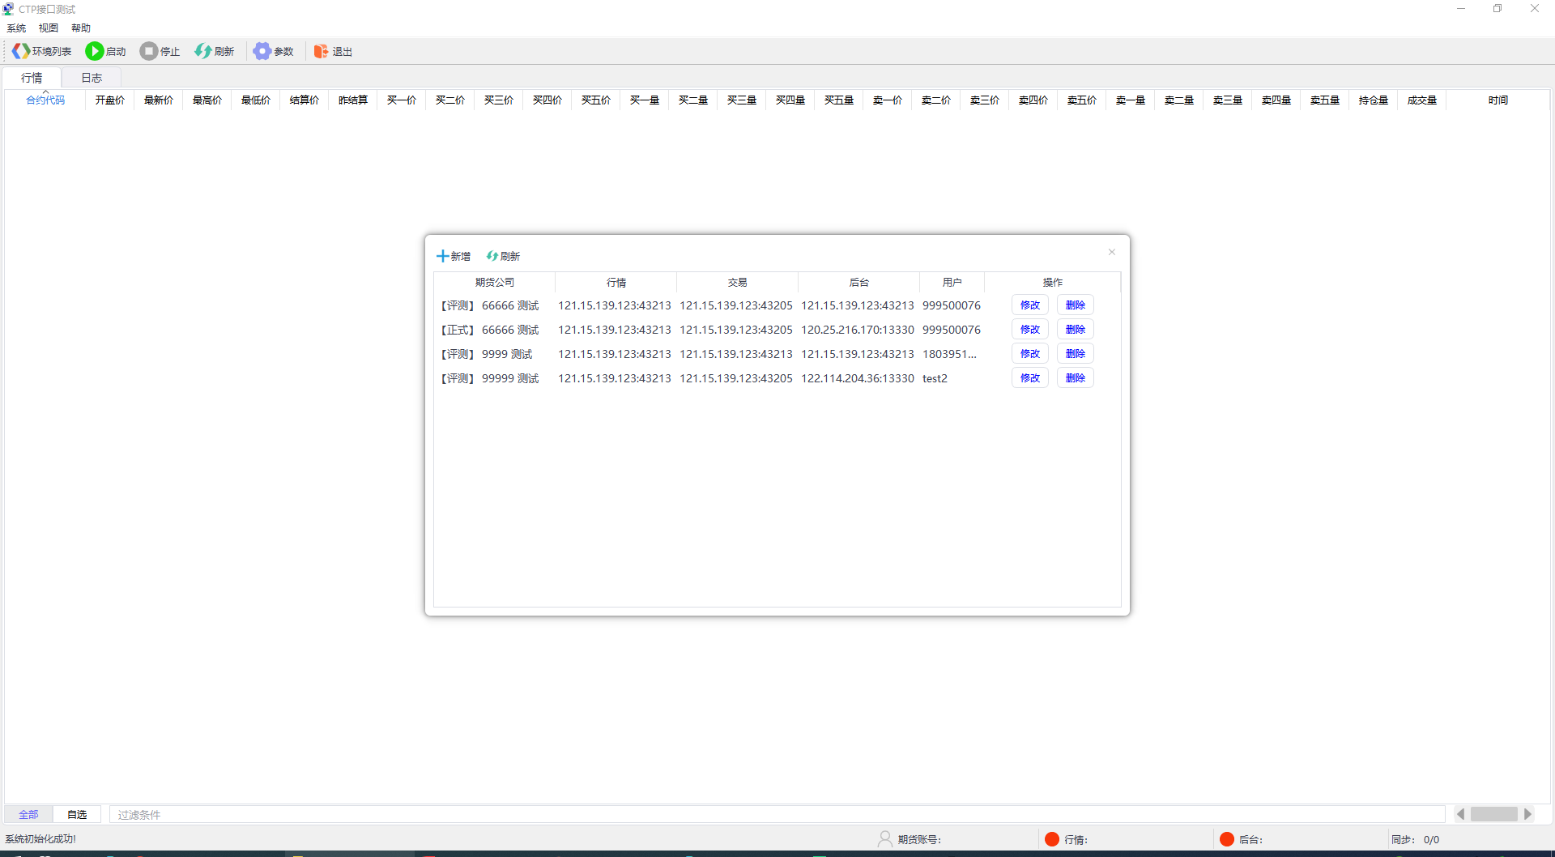1555x857 pixels.
Task: Click 修改 for 【正式】66666 测试 row
Action: (x=1030, y=330)
